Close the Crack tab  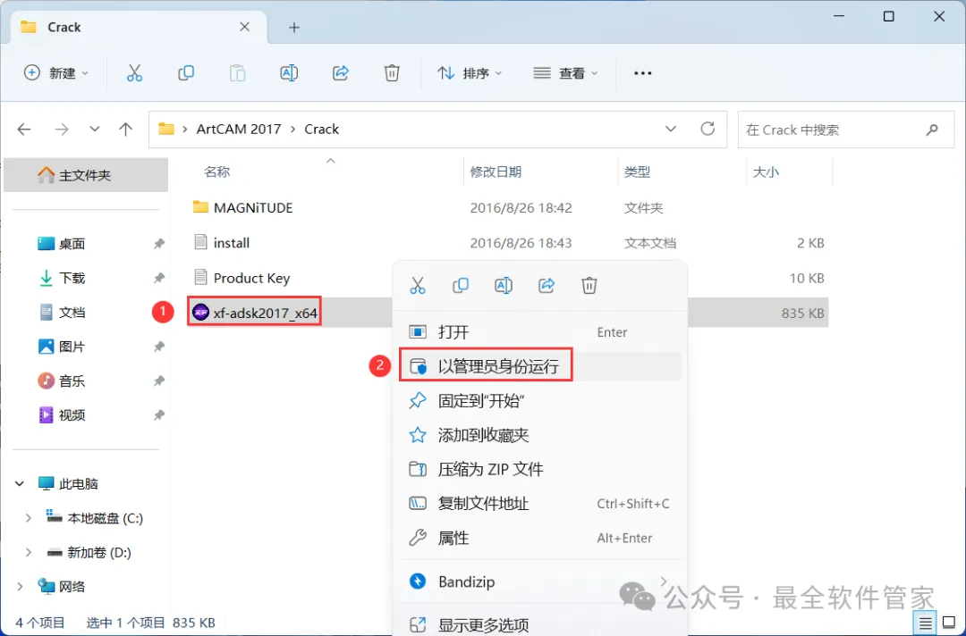tap(244, 27)
